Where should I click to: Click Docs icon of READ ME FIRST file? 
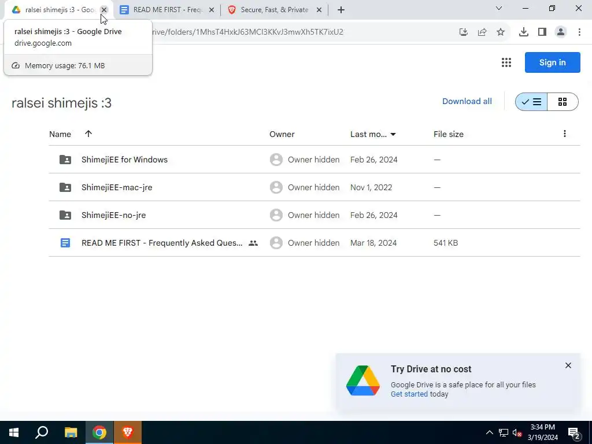pos(65,243)
